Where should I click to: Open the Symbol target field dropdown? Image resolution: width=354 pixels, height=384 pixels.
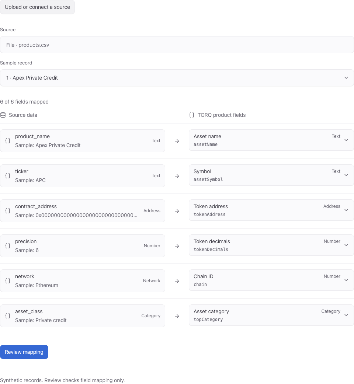271,175
